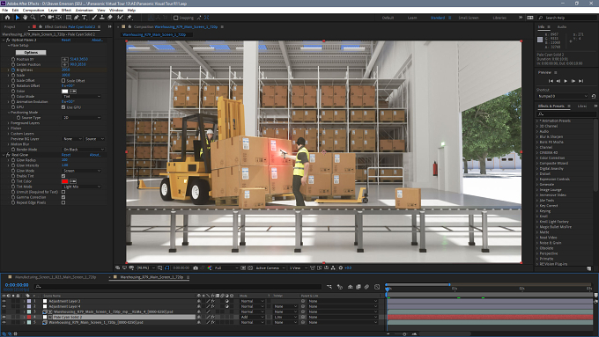
Task: Toggle the Snapping checkbox
Action: pos(175,18)
